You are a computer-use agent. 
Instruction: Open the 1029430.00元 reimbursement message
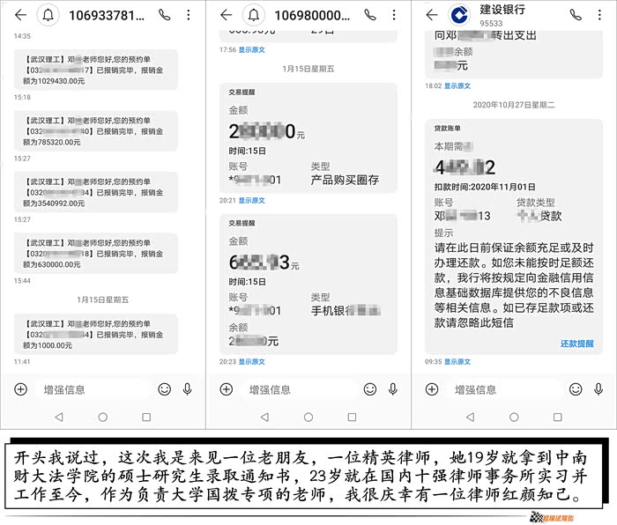click(x=95, y=68)
